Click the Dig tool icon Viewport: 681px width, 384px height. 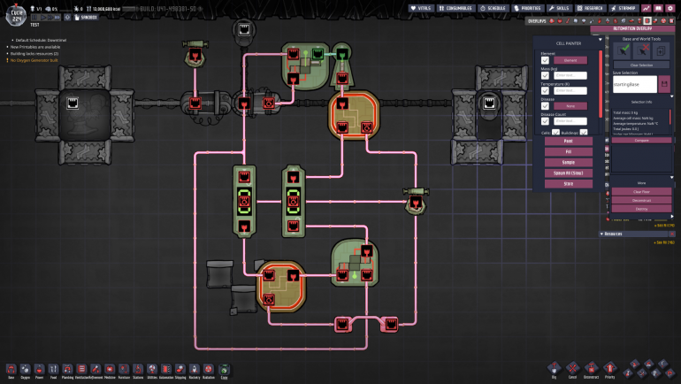pyautogui.click(x=555, y=367)
